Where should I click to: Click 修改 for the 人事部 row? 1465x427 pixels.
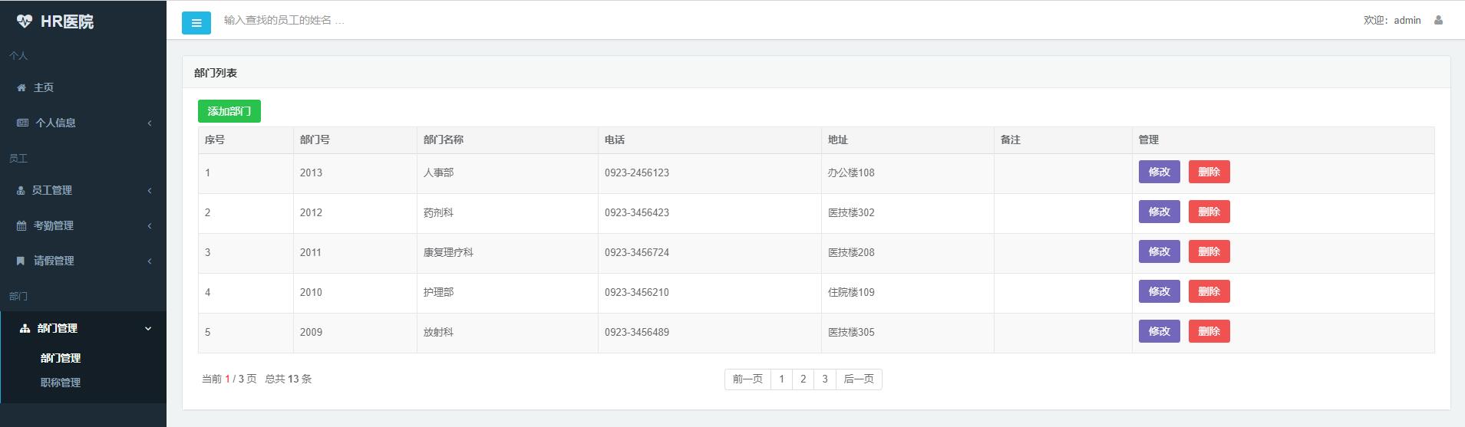click(1159, 172)
